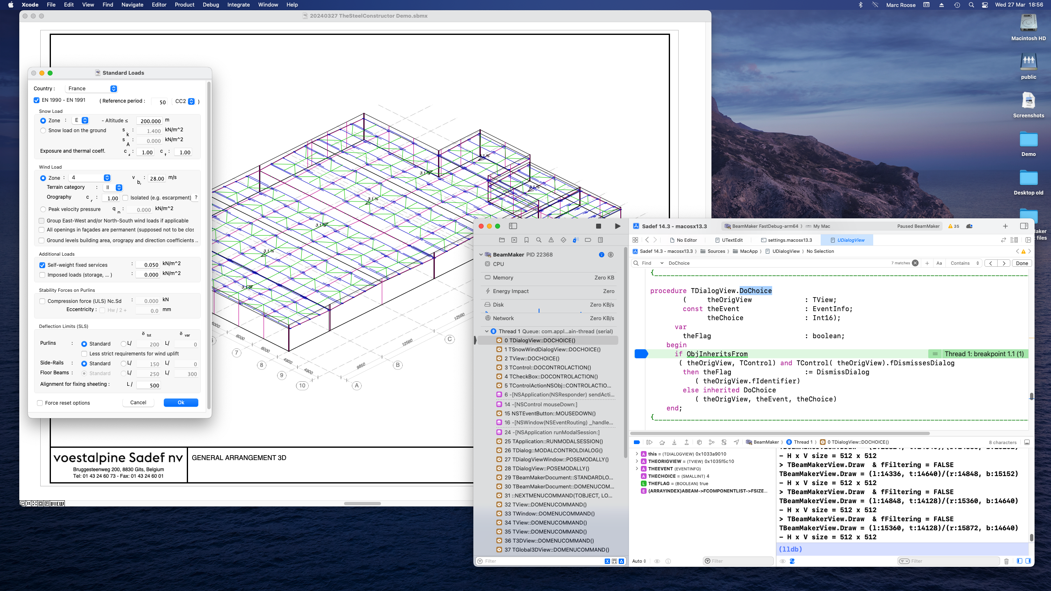This screenshot has height=591, width=1051.
Task: Switch to the UTextEdit editor tab
Action: (729, 240)
